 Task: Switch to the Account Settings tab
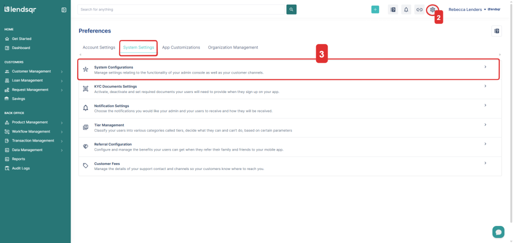tap(99, 47)
